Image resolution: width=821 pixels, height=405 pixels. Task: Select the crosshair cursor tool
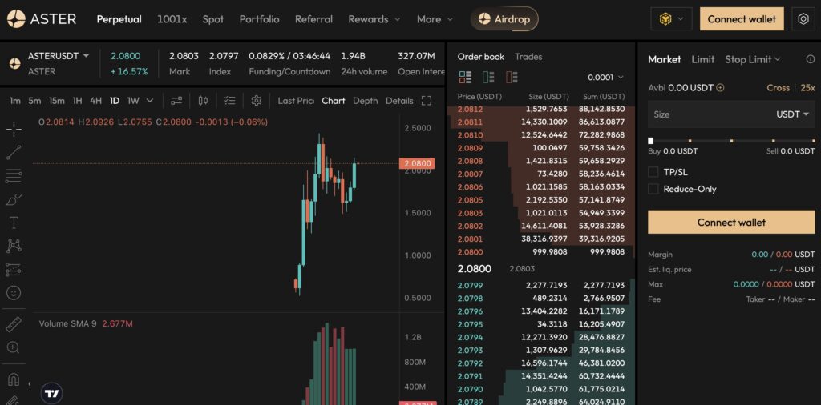(x=14, y=129)
